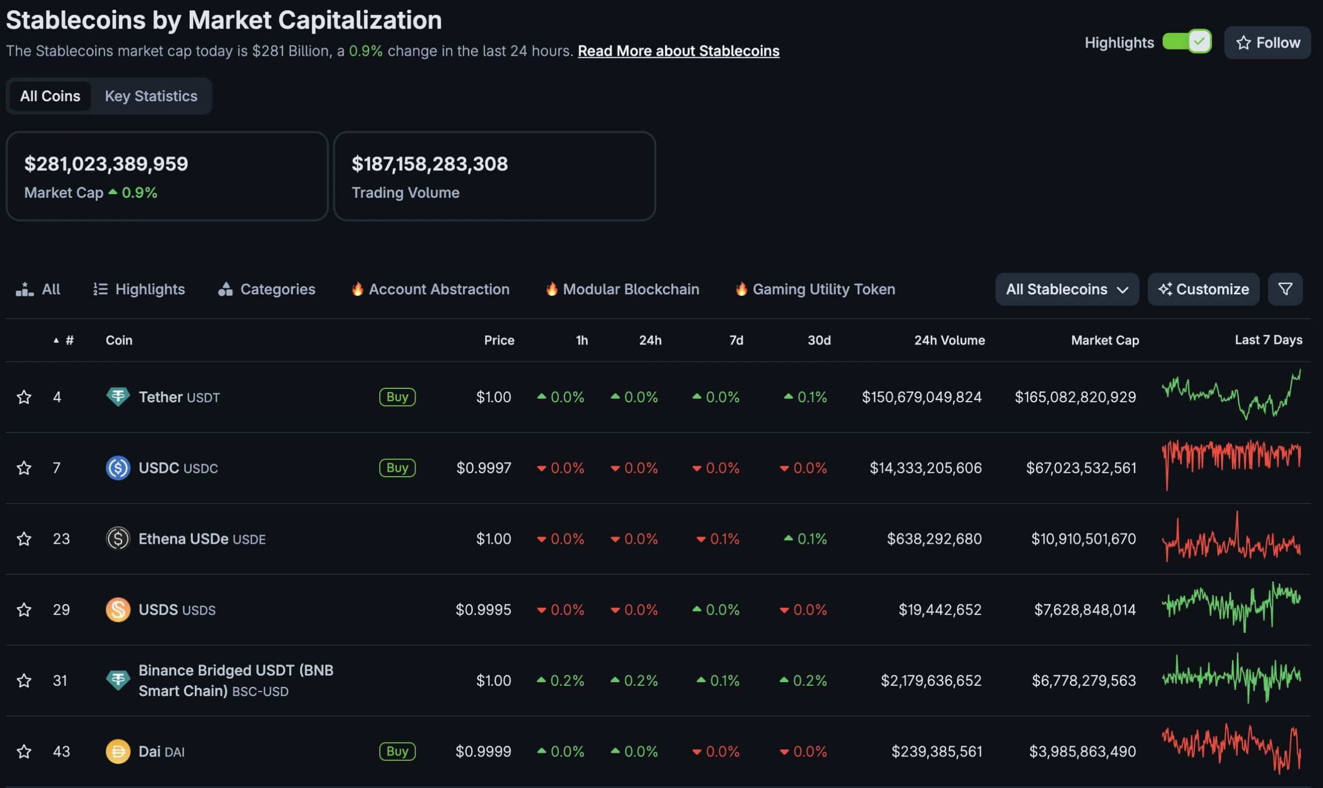Click the flame icon beside Modular Blockchain

coord(551,289)
